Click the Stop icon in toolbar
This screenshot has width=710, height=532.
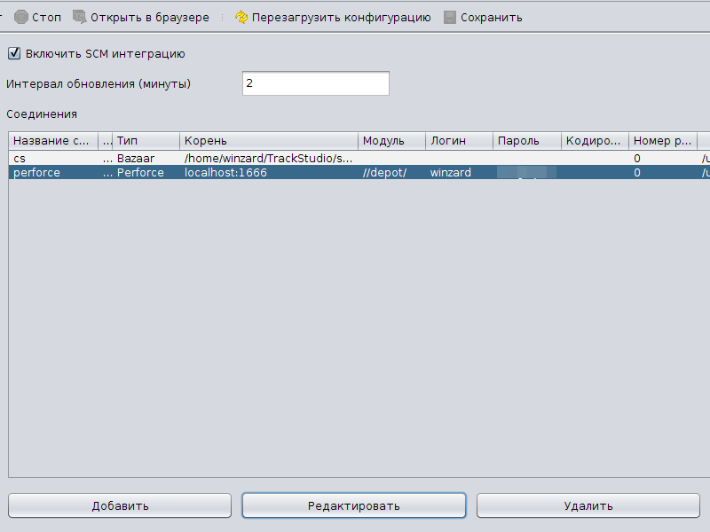(x=21, y=17)
